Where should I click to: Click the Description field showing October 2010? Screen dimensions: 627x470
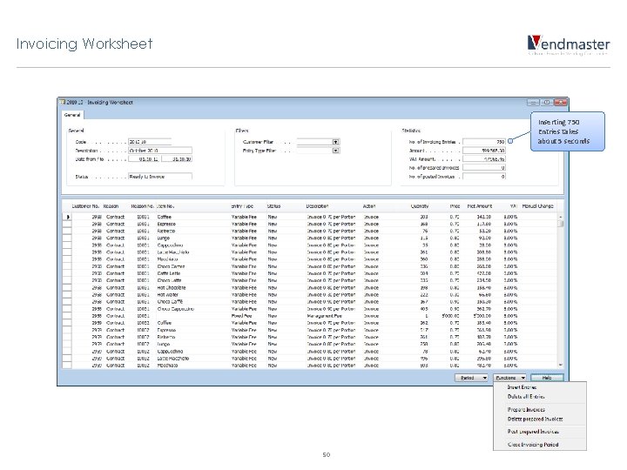(160, 151)
